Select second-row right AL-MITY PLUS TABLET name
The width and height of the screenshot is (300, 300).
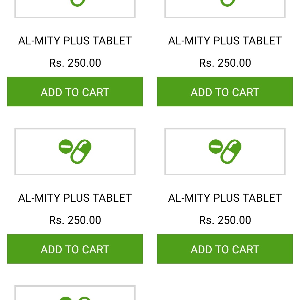225,198
